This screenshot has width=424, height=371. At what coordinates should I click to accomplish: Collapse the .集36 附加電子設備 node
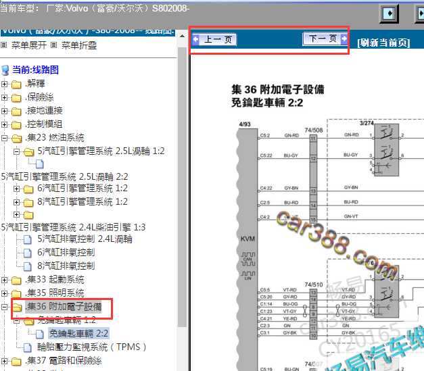[x=4, y=307]
